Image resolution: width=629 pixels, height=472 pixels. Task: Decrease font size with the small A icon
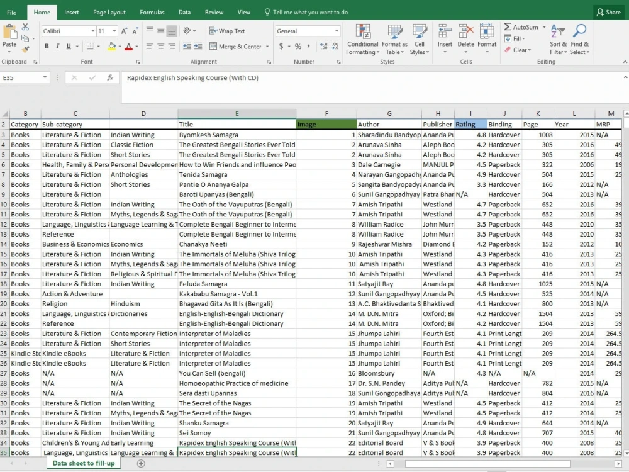135,31
